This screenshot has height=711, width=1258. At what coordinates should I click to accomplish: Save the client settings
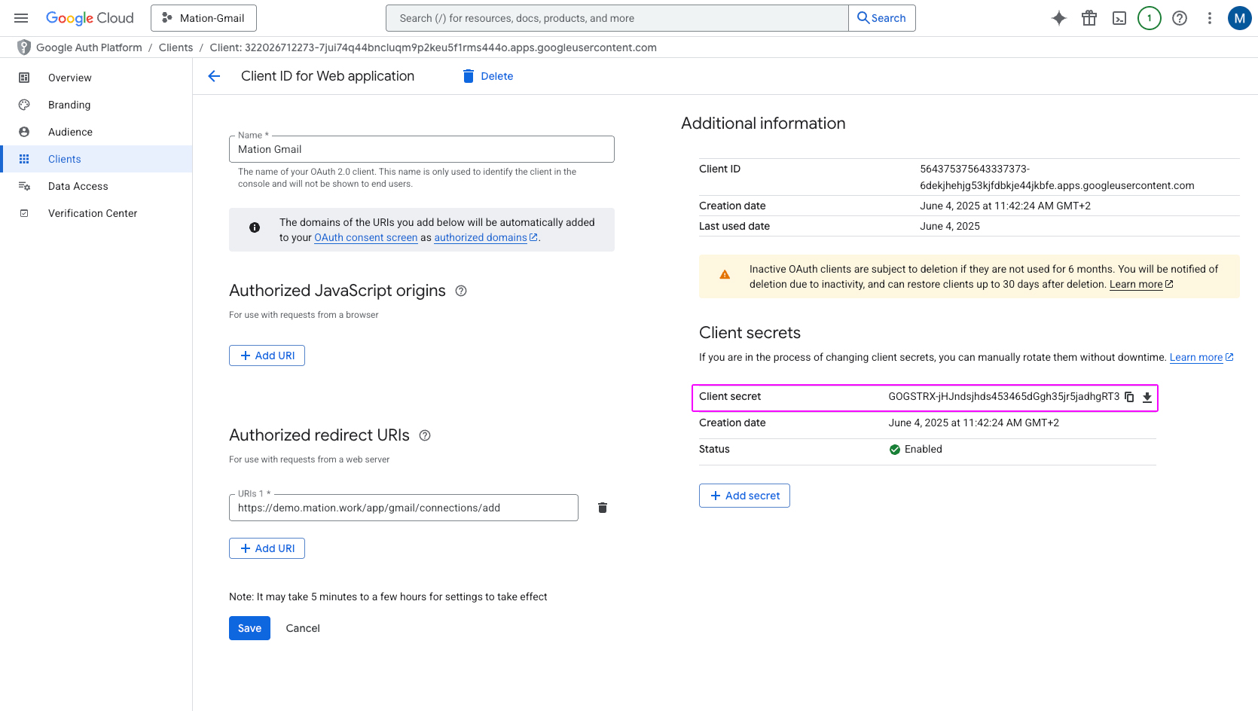tap(249, 628)
